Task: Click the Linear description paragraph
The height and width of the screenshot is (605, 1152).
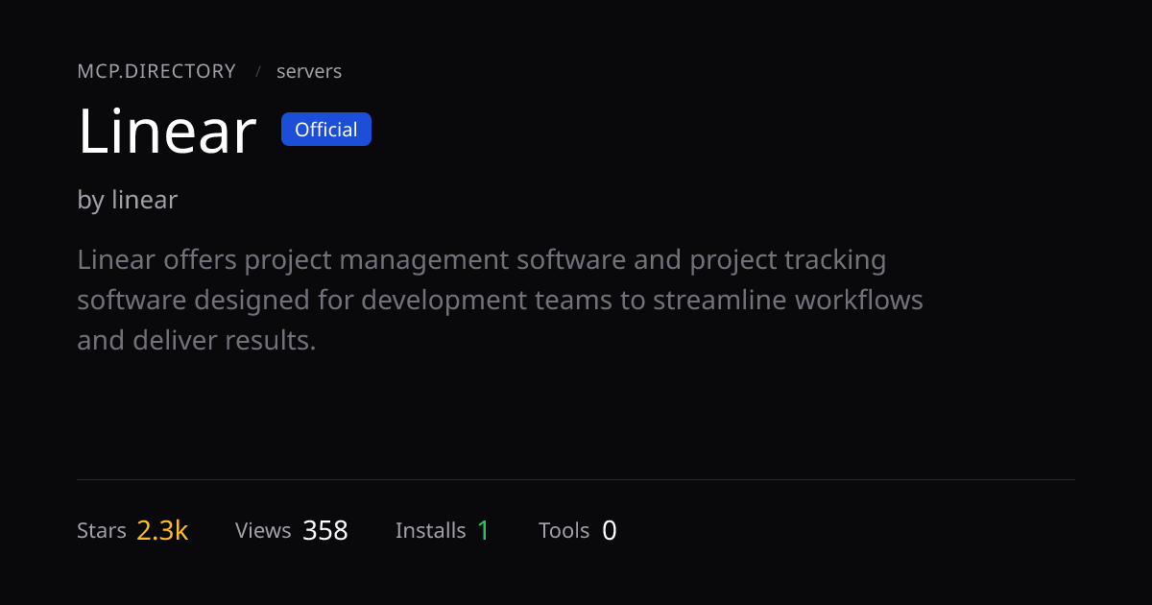Action: point(500,300)
